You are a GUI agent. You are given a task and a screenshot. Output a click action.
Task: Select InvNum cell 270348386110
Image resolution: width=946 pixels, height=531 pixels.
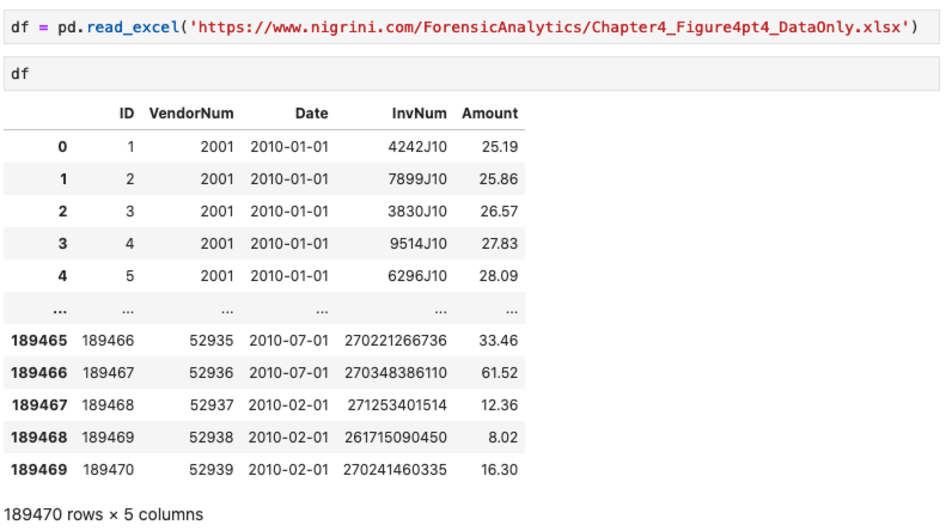(x=395, y=373)
